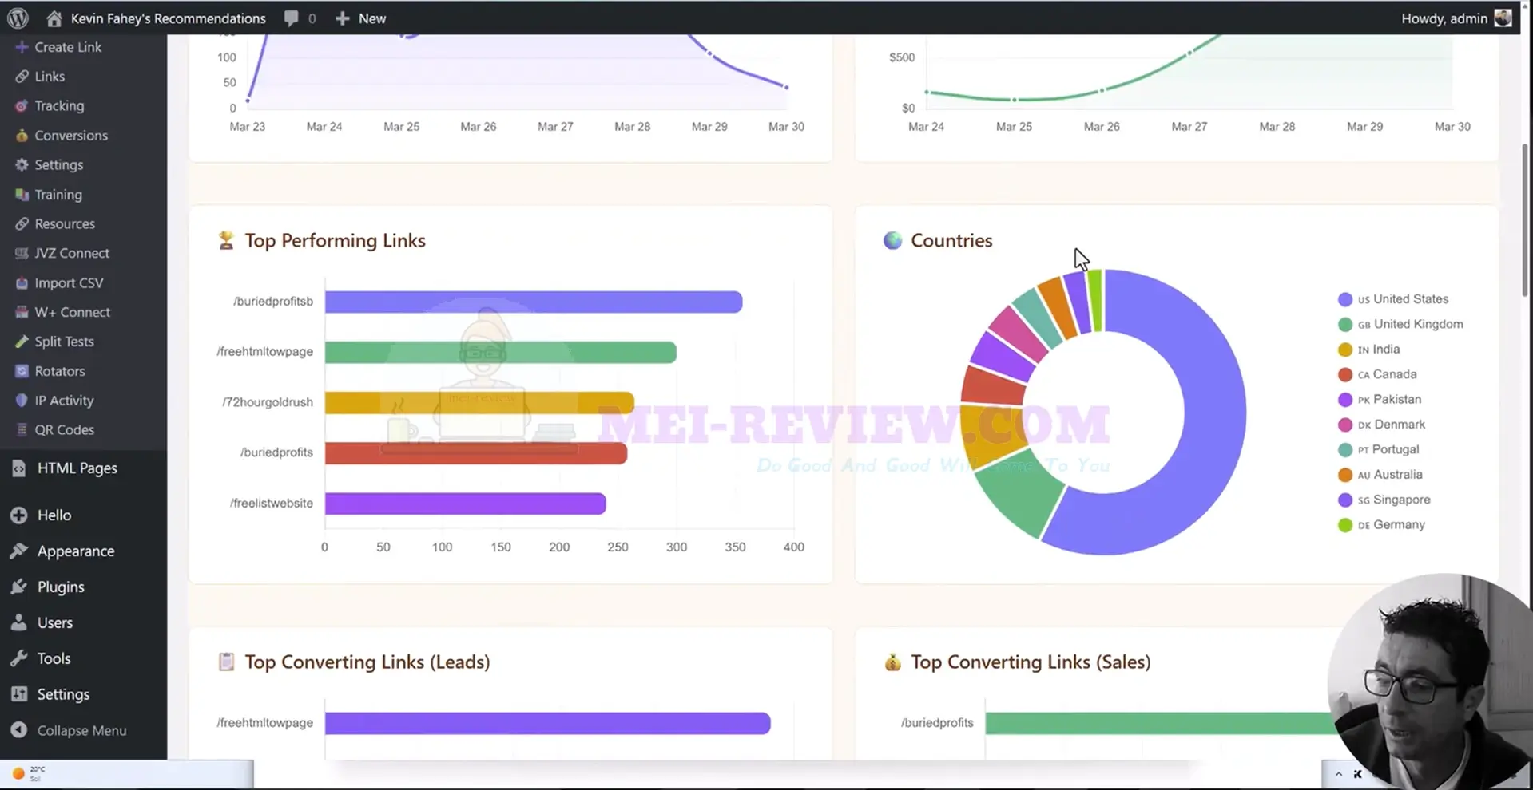The height and width of the screenshot is (790, 1533).
Task: Open the Howdy, admin account menu
Action: tap(1456, 18)
